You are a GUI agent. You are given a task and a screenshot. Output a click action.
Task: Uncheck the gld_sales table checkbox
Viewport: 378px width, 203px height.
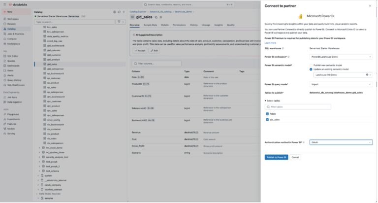[267, 119]
